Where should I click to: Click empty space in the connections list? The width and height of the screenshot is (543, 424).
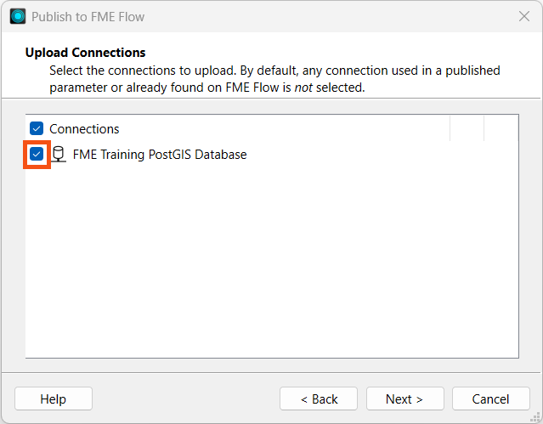272,260
